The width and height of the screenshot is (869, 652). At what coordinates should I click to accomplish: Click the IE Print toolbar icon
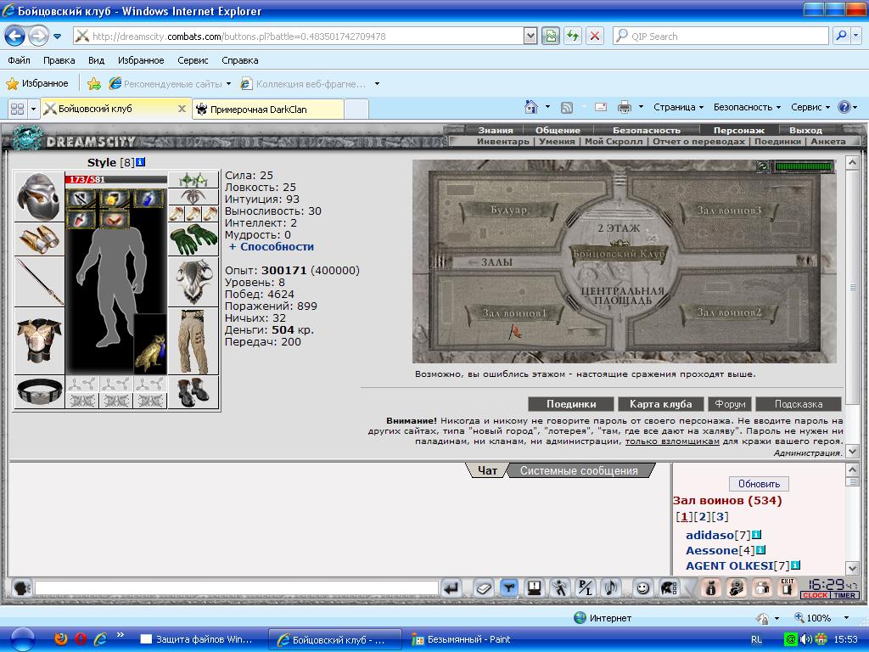[625, 106]
